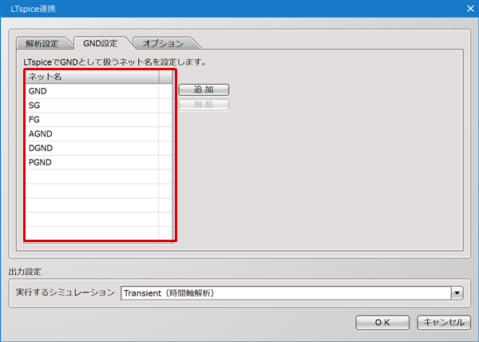Highlight the PGND list entry
Image resolution: width=479 pixels, height=342 pixels.
click(x=92, y=163)
